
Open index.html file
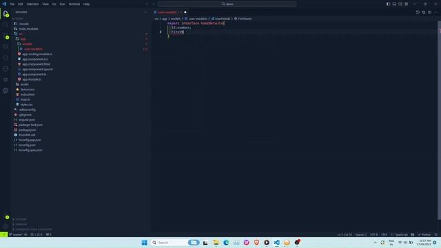[28, 94]
